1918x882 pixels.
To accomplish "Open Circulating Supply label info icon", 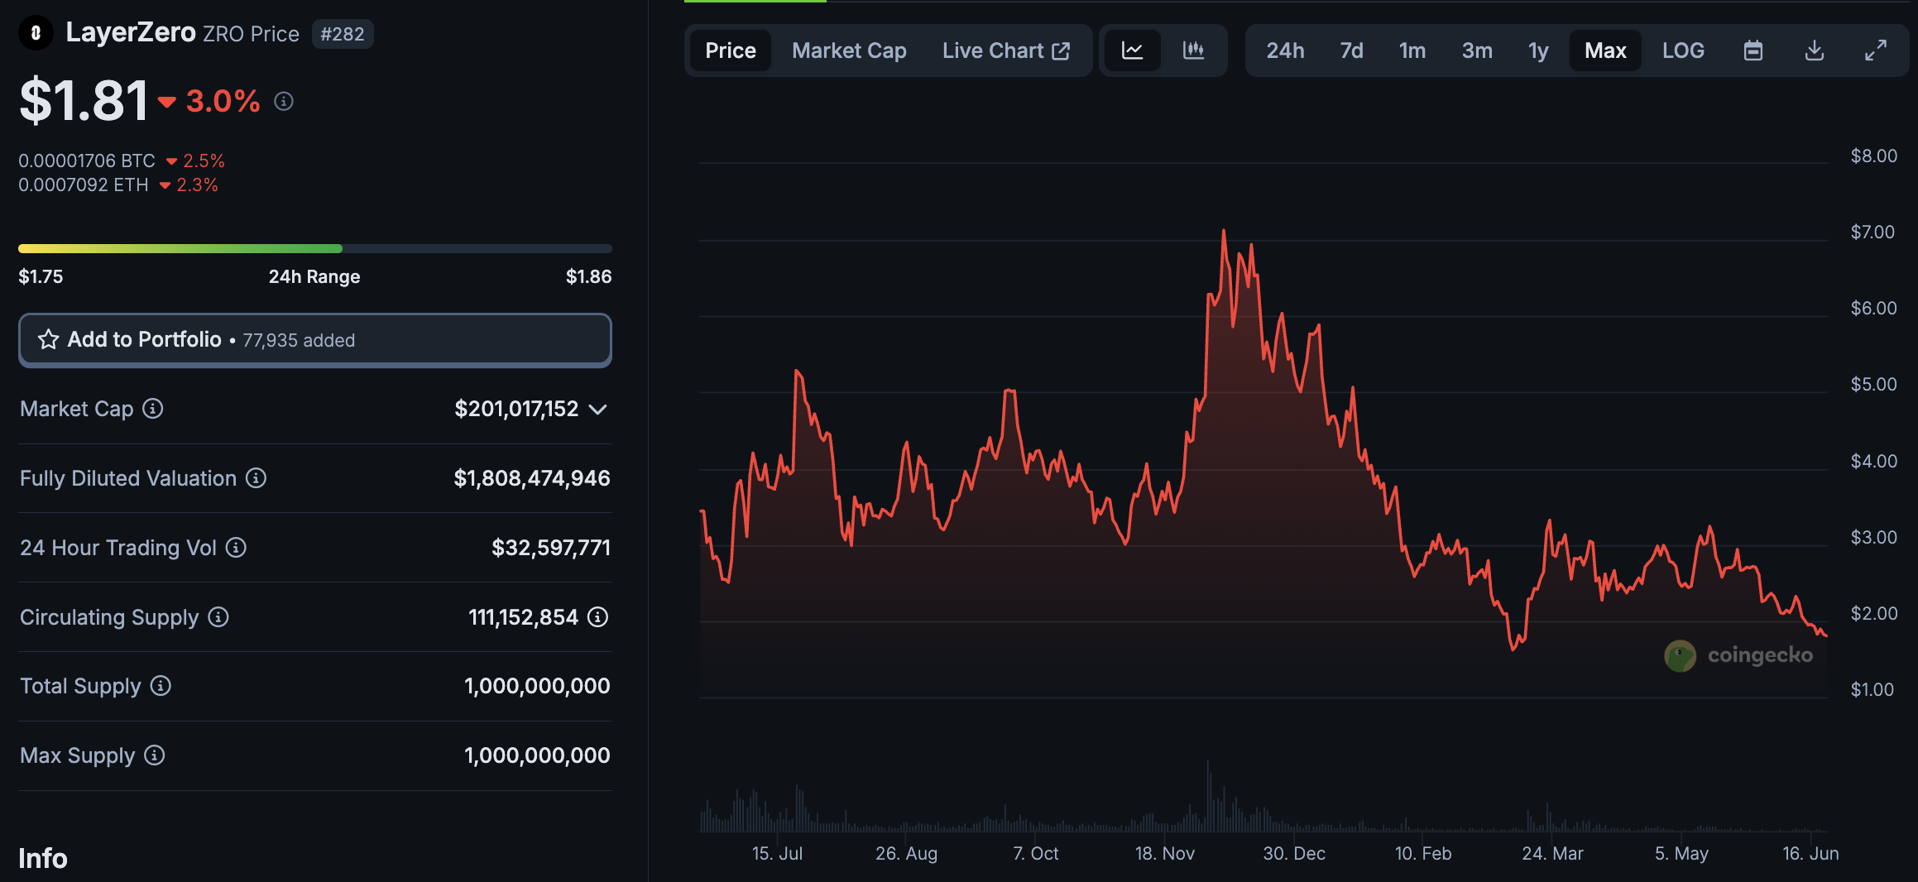I will tap(218, 617).
